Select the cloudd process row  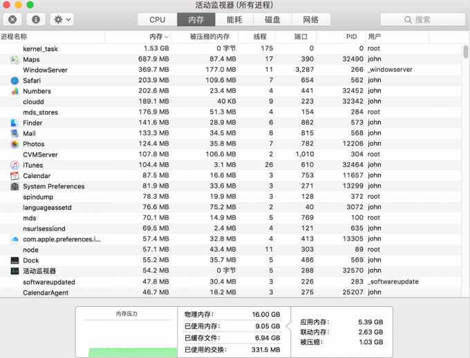230,101
